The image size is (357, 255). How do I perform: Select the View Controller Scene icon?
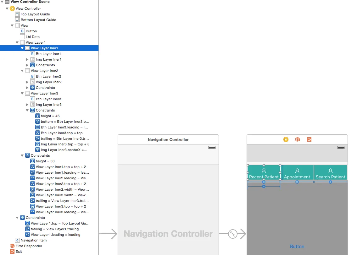7,2
